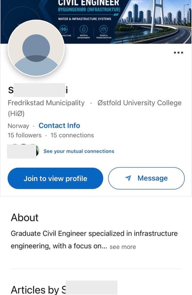The image size is (192, 295).
Task: Click the 15 connections count
Action: 72,135
